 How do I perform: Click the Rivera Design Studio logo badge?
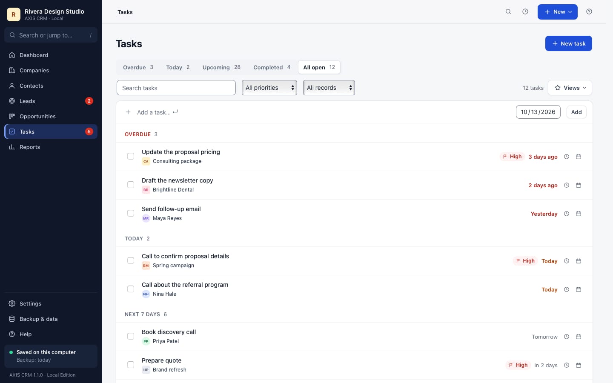point(14,14)
